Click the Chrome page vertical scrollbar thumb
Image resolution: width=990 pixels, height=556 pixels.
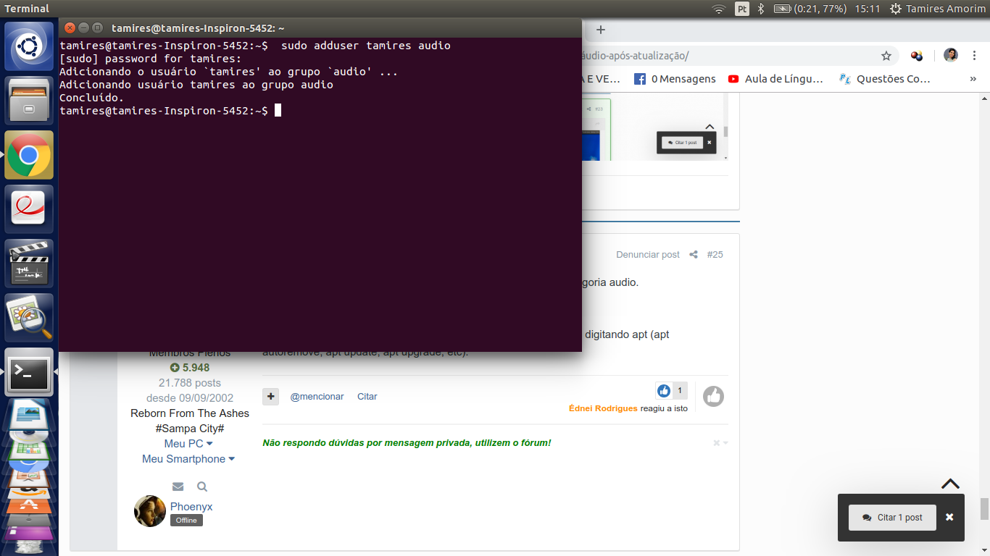tap(984, 509)
